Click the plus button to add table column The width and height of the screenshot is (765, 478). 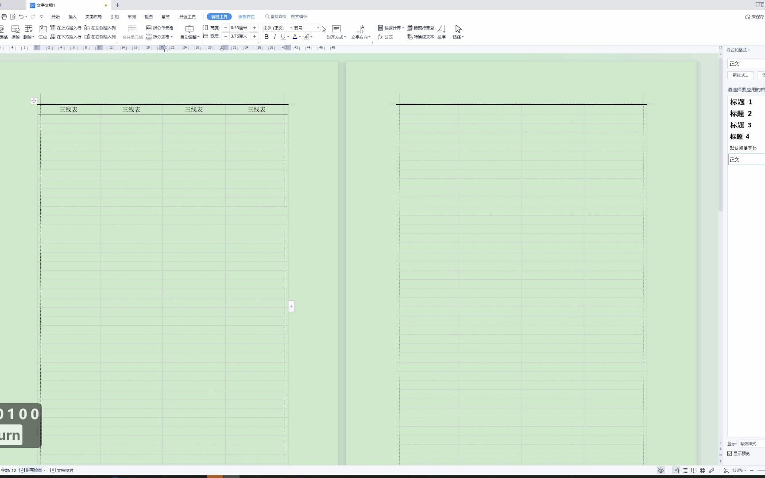click(x=291, y=306)
